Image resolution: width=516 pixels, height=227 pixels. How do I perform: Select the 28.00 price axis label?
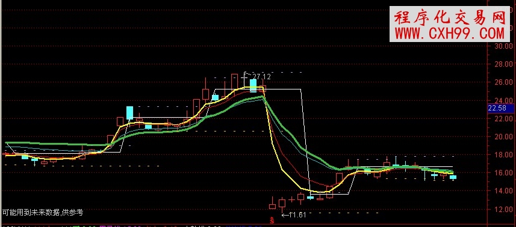503,64
